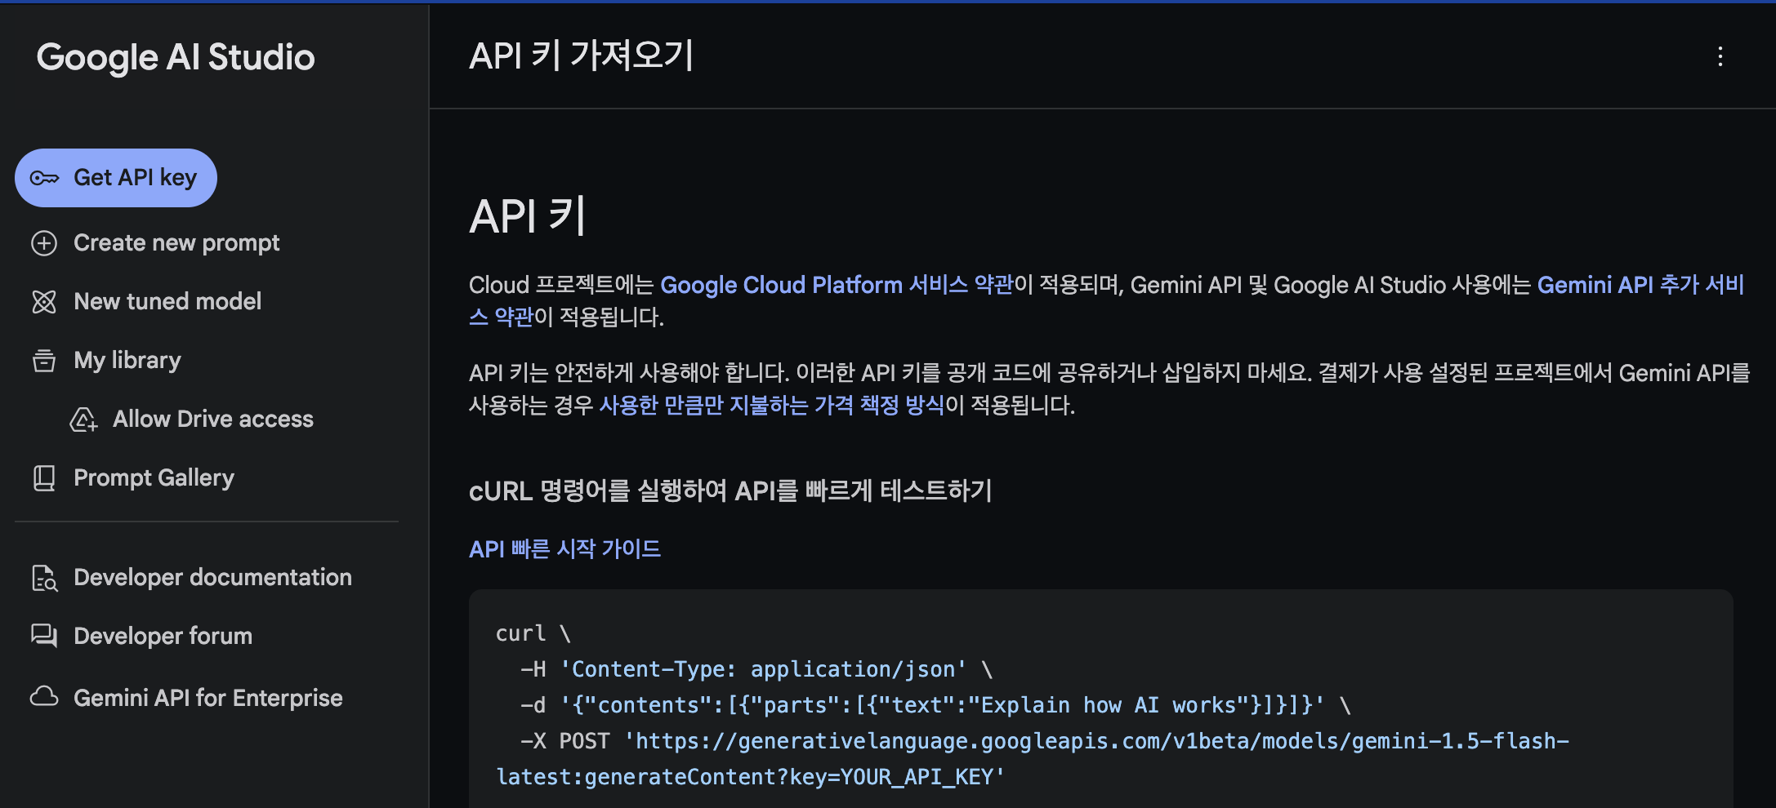Click the book icon beside Prompt Gallery
Screen dimensions: 1776x808
pyautogui.click(x=44, y=478)
